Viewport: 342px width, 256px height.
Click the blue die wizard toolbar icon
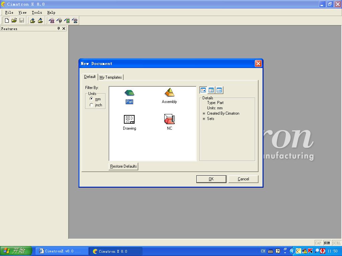pyautogui.click(x=74, y=20)
